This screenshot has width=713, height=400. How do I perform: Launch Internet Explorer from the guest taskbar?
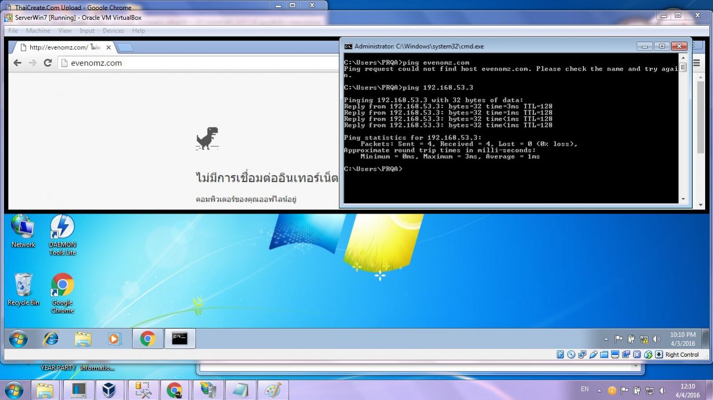pos(51,339)
